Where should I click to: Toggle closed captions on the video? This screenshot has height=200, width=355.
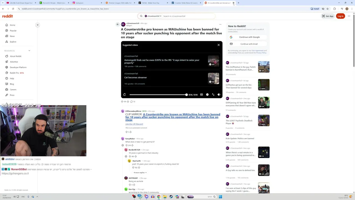201,95
